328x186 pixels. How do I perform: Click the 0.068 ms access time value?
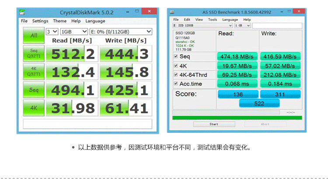[237, 84]
